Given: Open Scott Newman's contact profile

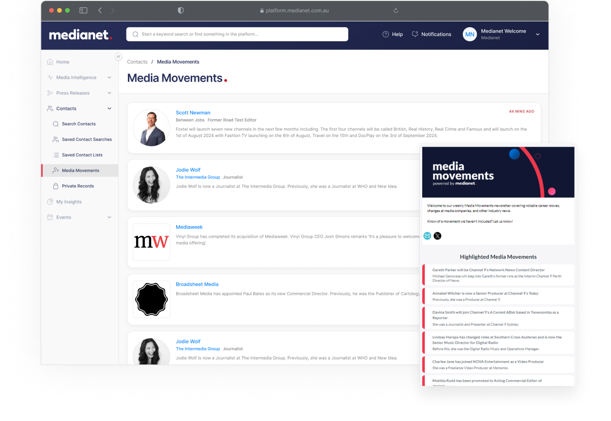Looking at the screenshot, I should 193,112.
